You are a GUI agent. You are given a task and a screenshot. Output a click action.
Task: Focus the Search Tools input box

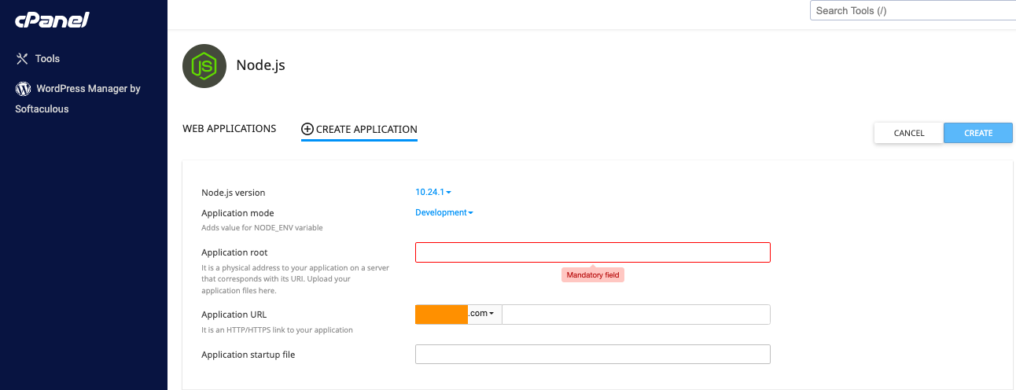[912, 11]
